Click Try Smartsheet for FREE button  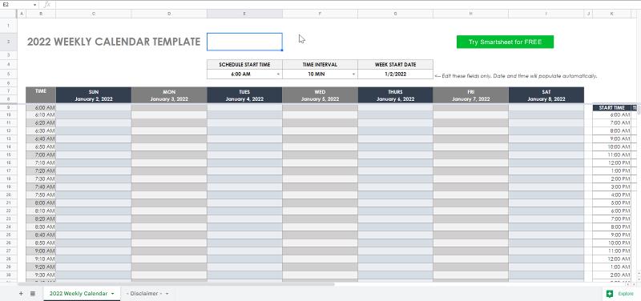505,42
